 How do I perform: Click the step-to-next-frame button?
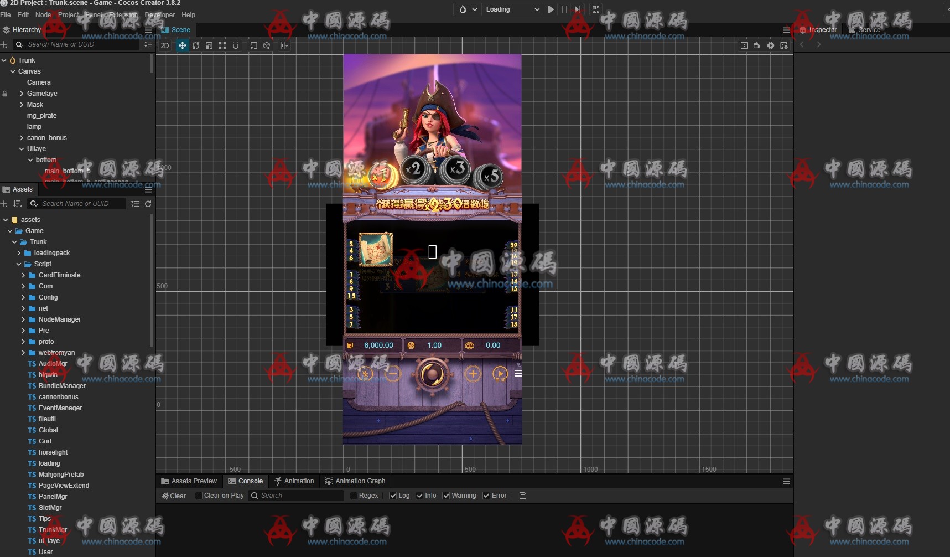[x=577, y=9]
